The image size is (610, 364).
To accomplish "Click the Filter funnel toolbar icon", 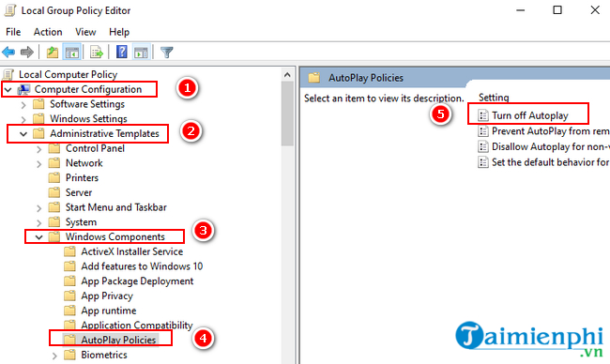I will (x=166, y=53).
